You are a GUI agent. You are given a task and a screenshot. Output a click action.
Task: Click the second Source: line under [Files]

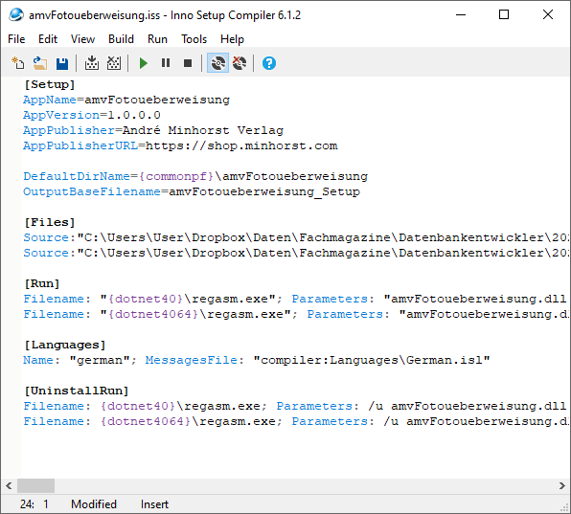(x=295, y=253)
